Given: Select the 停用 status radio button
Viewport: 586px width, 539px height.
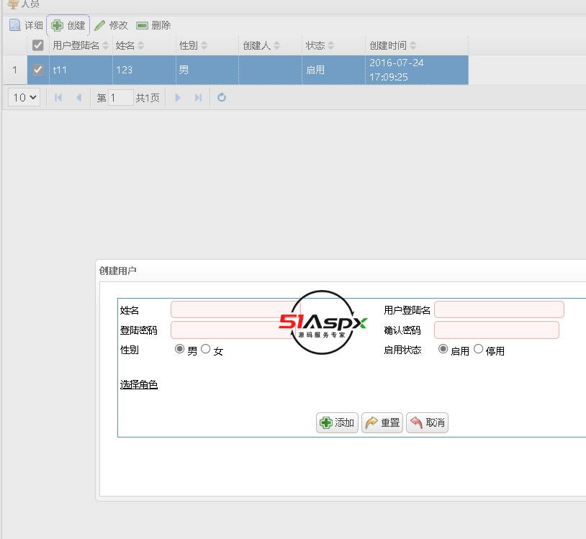Looking at the screenshot, I should [x=478, y=349].
